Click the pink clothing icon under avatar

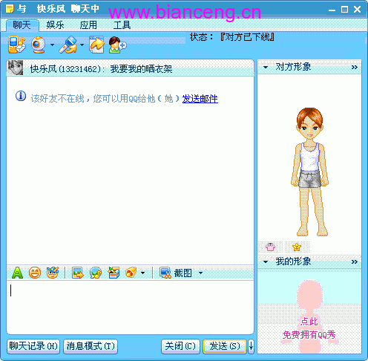[270, 247]
